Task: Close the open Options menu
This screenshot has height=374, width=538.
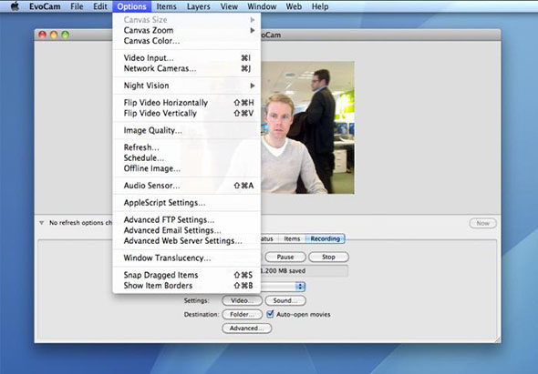Action: pos(131,6)
